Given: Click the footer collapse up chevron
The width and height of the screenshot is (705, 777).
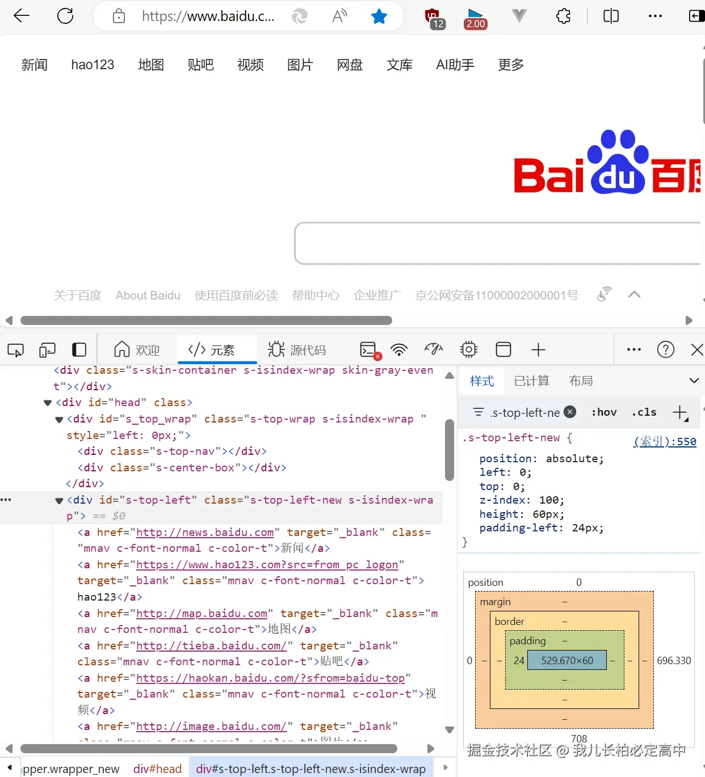Looking at the screenshot, I should [635, 294].
